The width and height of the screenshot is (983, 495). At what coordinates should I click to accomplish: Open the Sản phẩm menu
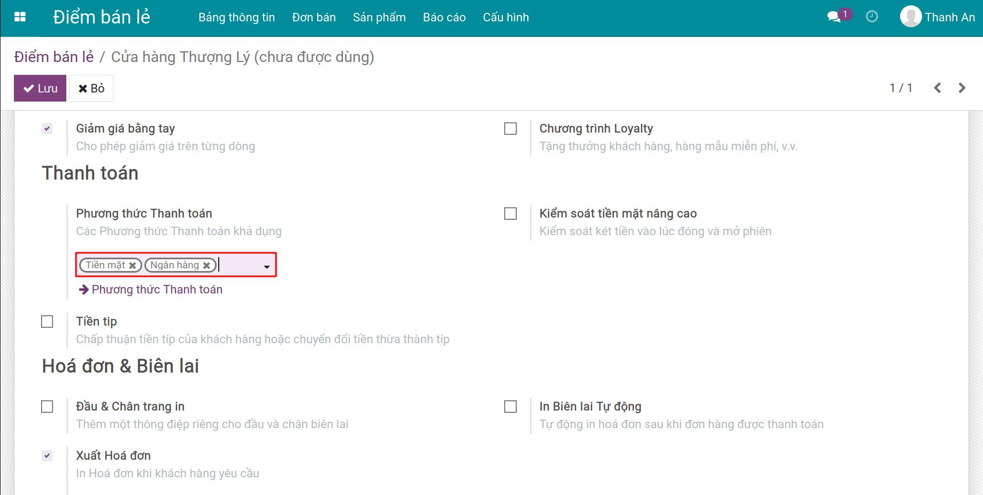pos(379,17)
